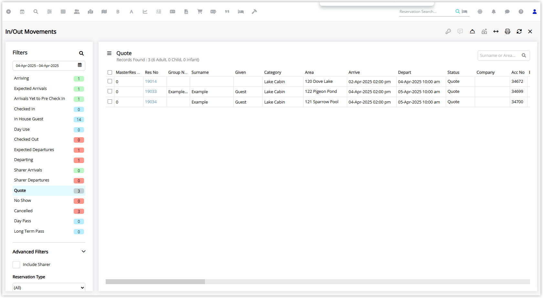Screen dimensions: 543x298
Task: Tick checkbox for reservation 19034
Action: (x=110, y=102)
